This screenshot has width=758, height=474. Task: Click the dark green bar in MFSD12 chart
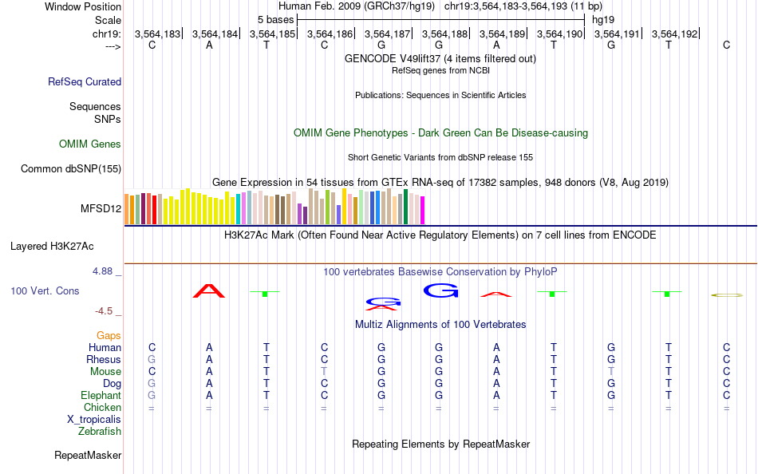click(405, 207)
